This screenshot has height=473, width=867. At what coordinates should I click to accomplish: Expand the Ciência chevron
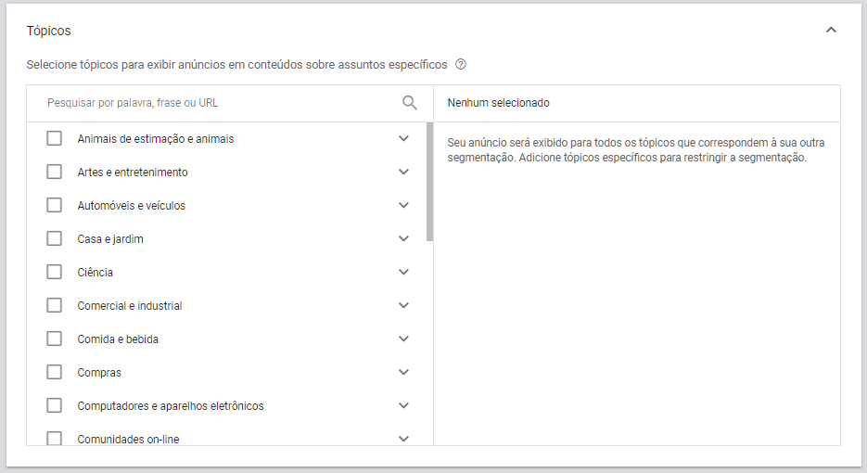[x=403, y=272]
